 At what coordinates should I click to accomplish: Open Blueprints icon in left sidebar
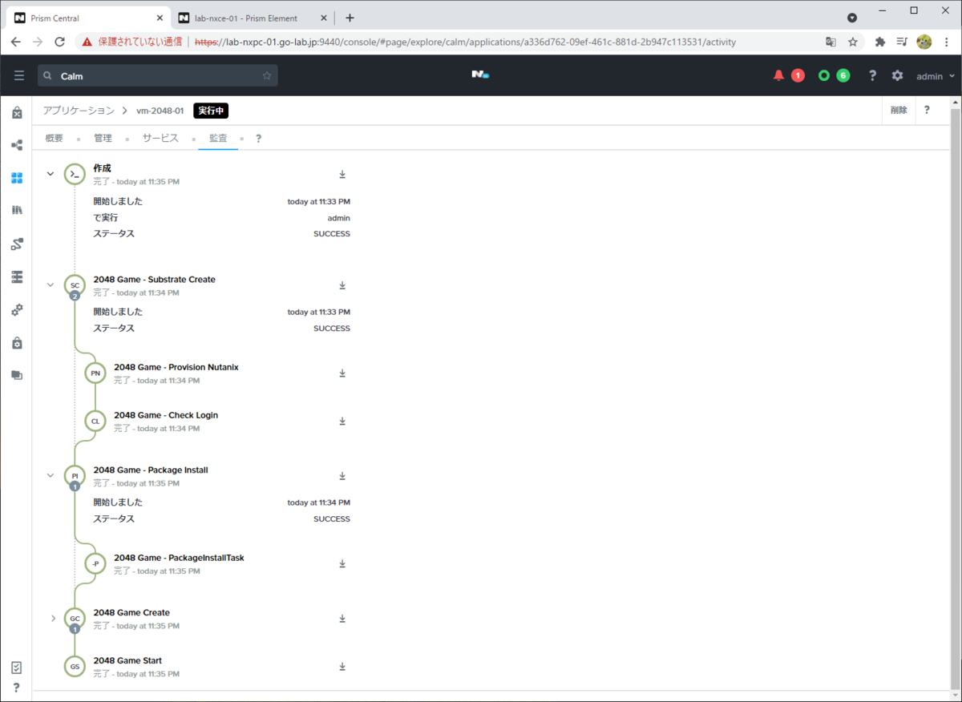17,145
